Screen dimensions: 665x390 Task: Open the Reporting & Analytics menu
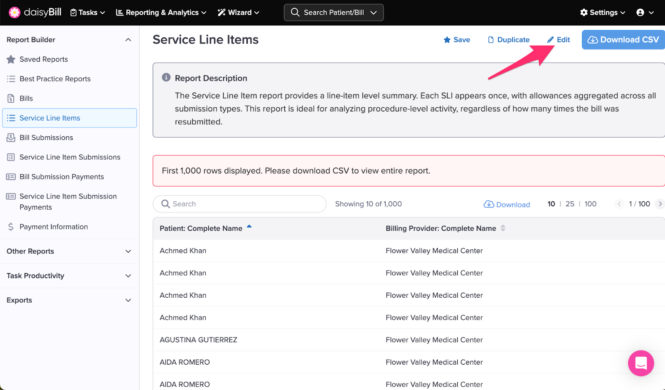coord(161,12)
